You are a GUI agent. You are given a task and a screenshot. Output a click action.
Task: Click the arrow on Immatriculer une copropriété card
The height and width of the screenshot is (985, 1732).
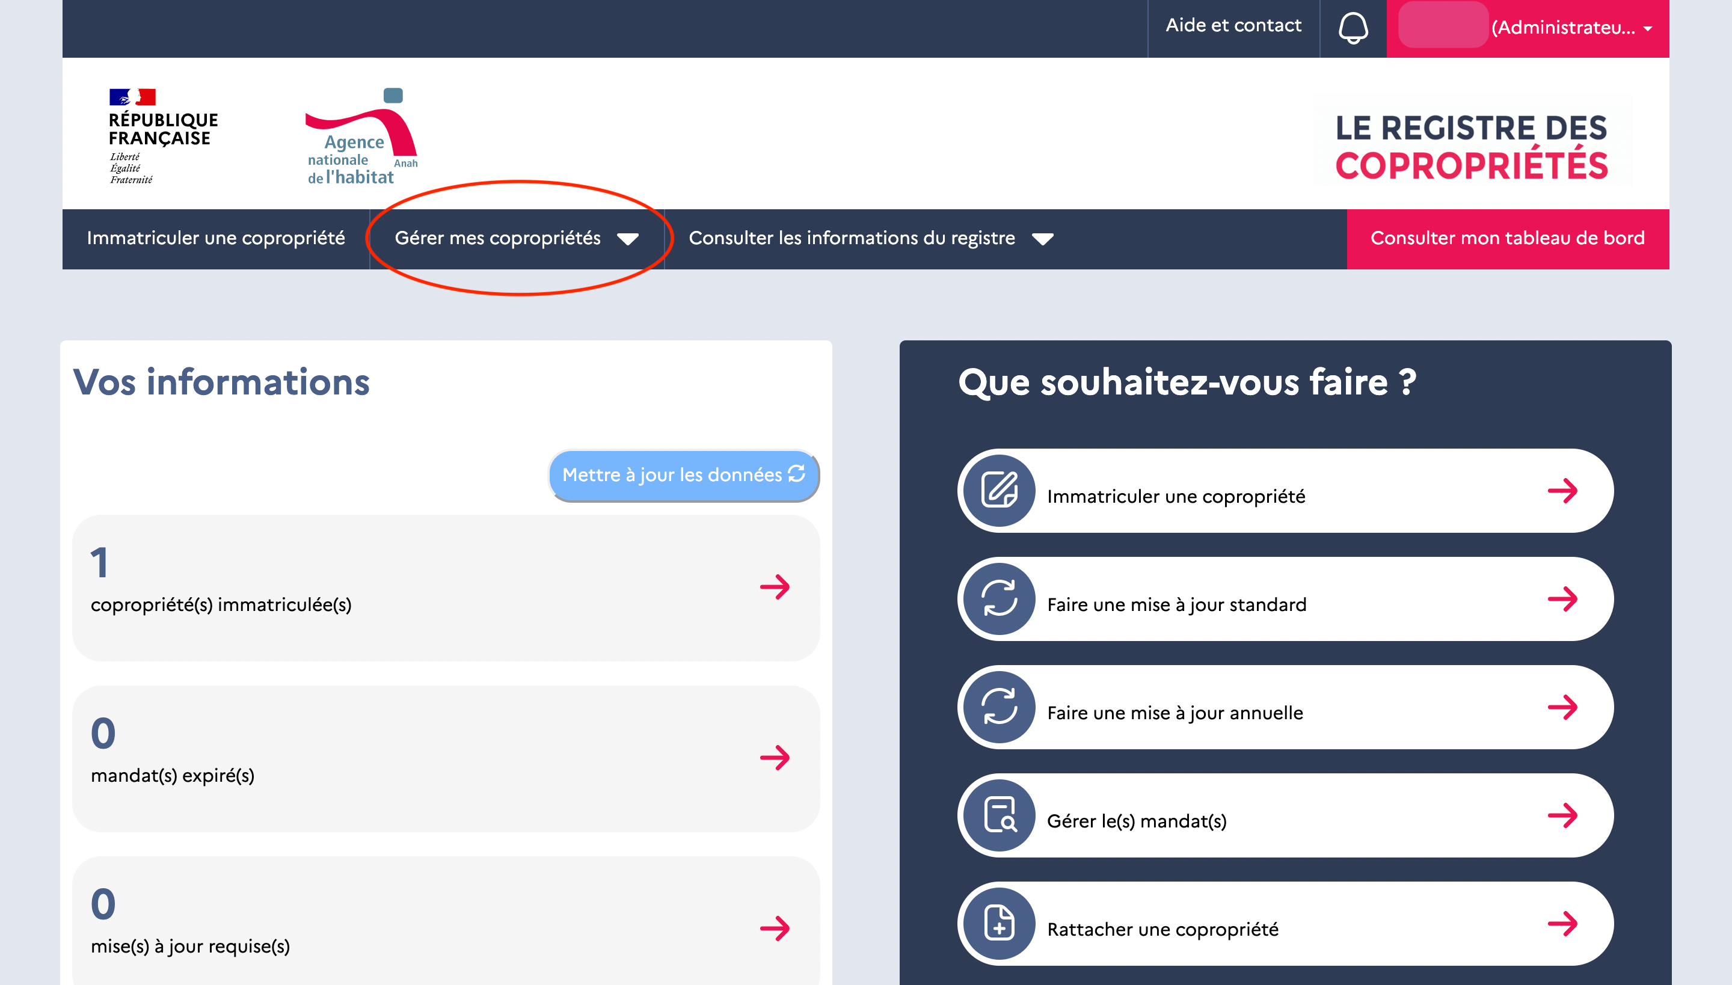[x=1563, y=491]
